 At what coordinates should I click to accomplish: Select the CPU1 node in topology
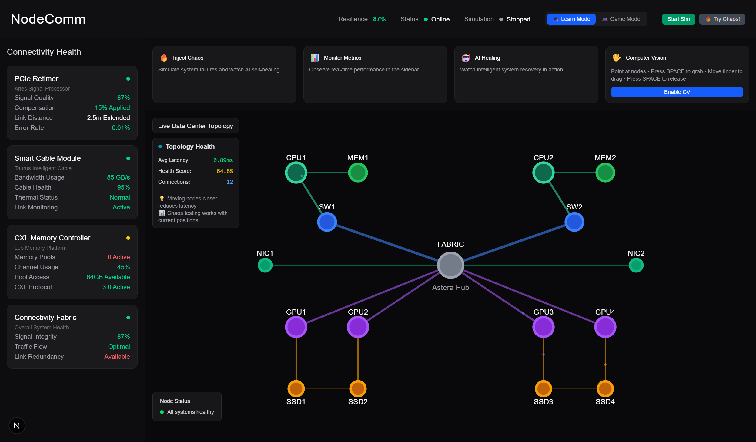pyautogui.click(x=296, y=173)
